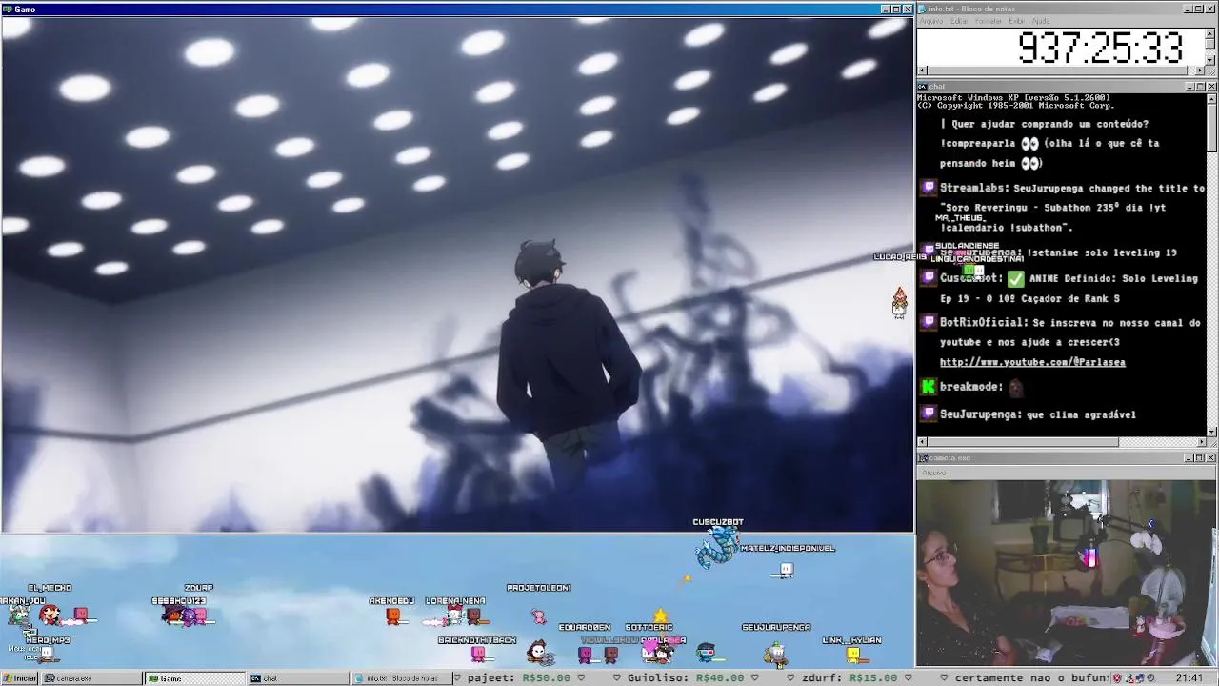Open the Ajuda menu in Notepad
Viewport: 1219px width, 686px height.
pyautogui.click(x=1041, y=21)
